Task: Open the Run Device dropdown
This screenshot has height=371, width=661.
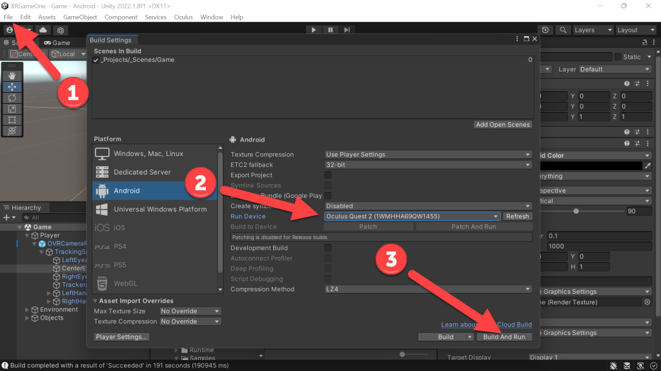Action: coord(412,216)
